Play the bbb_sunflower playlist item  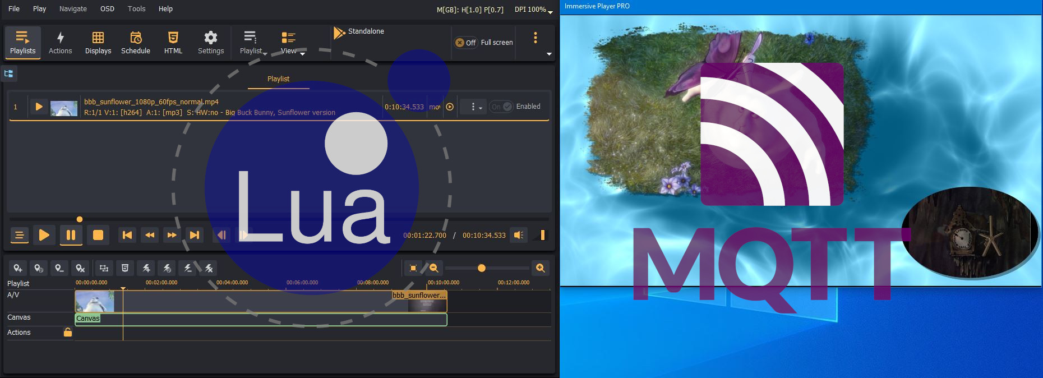click(x=39, y=107)
